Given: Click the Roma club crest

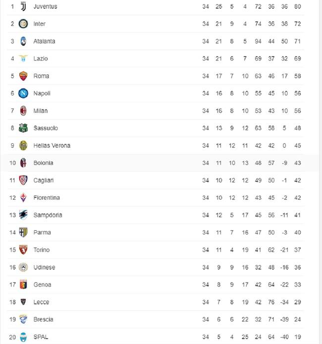Looking at the screenshot, I should click(23, 76).
